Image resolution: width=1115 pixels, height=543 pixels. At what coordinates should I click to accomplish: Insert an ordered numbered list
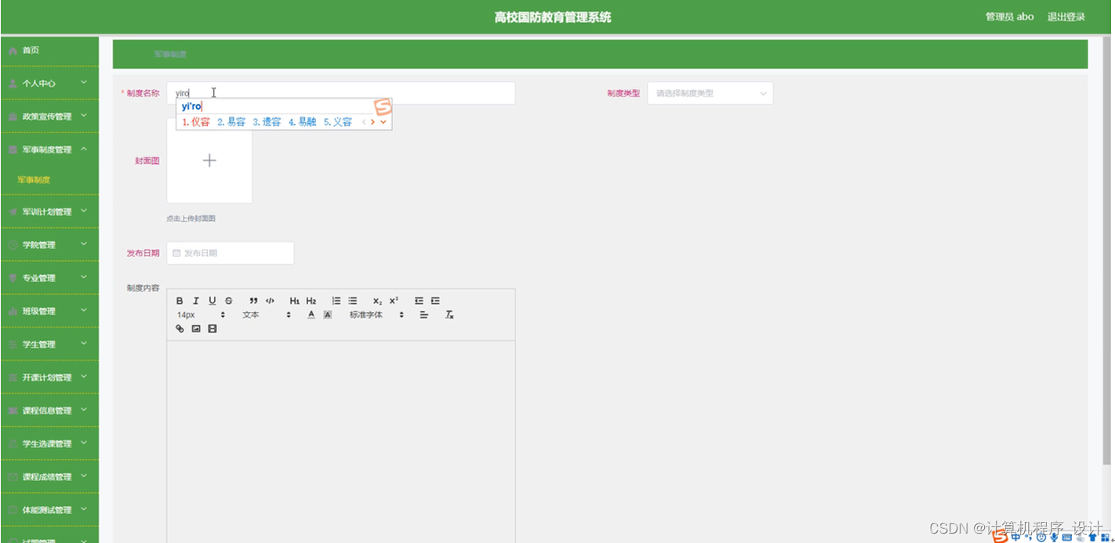pyautogui.click(x=336, y=301)
